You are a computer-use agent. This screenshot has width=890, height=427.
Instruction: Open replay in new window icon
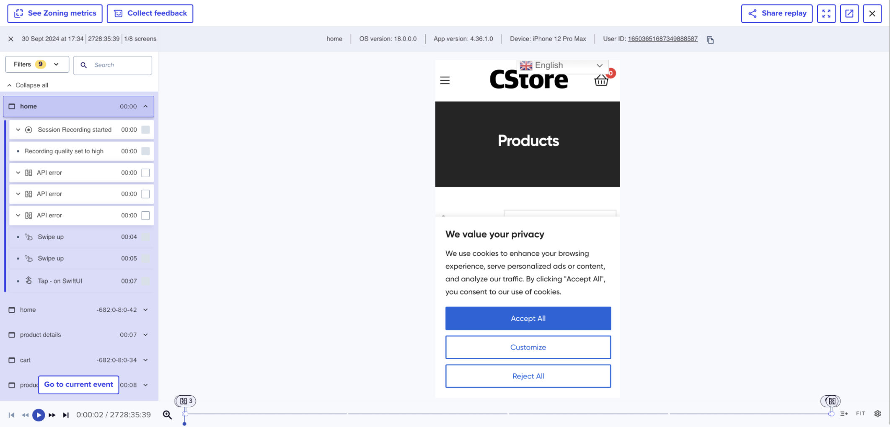(x=849, y=13)
